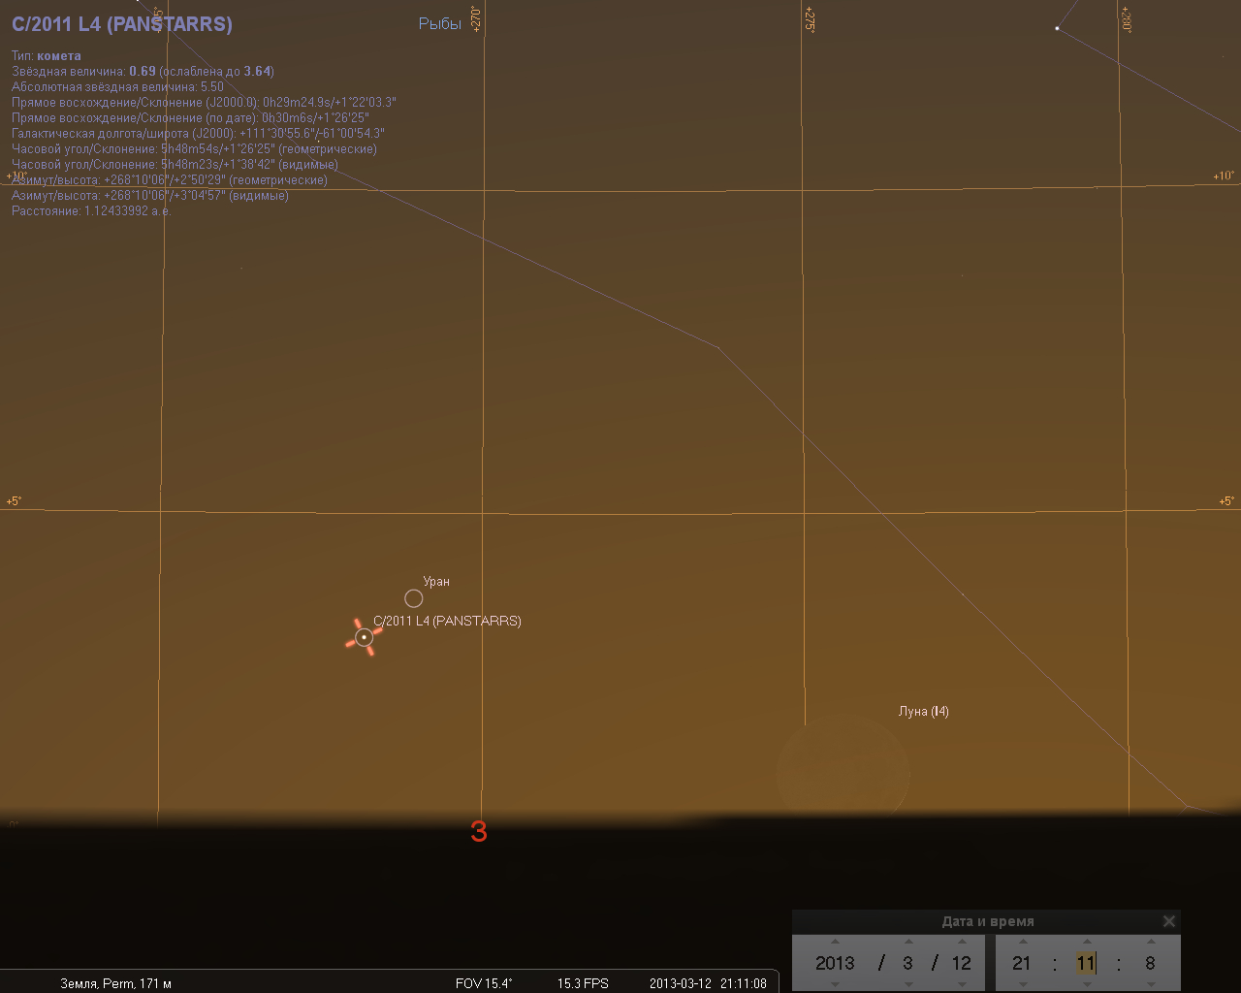Click the location Земля, Perm in status bar

click(x=115, y=983)
